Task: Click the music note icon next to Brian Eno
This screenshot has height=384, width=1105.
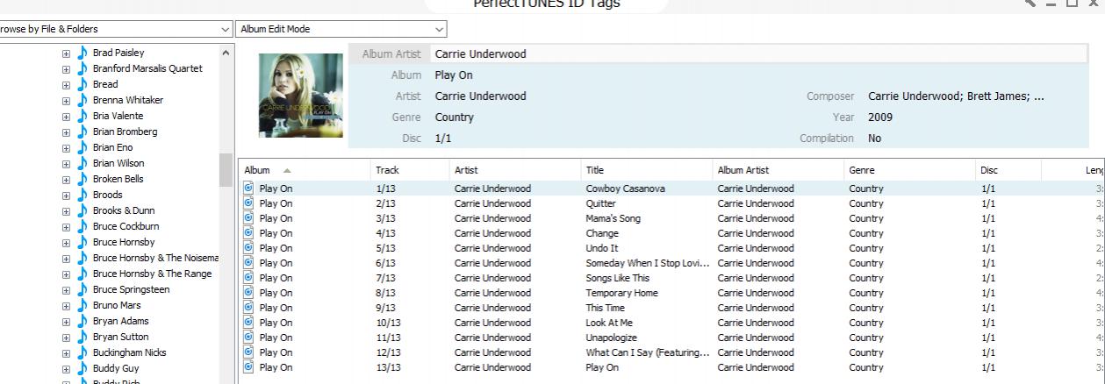Action: pos(83,147)
